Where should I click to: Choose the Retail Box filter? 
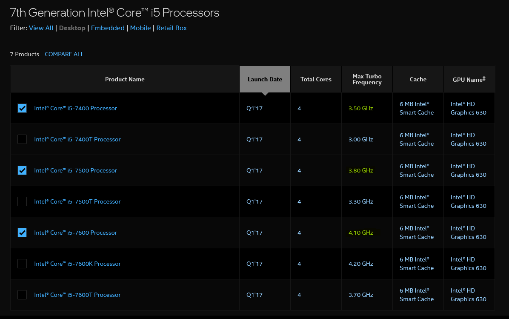tap(172, 28)
